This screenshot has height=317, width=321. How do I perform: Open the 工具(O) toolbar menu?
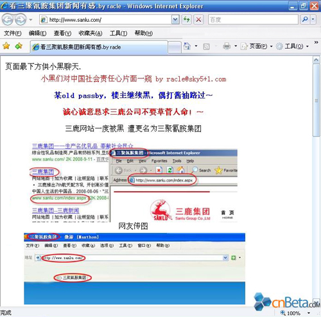pos(293,46)
